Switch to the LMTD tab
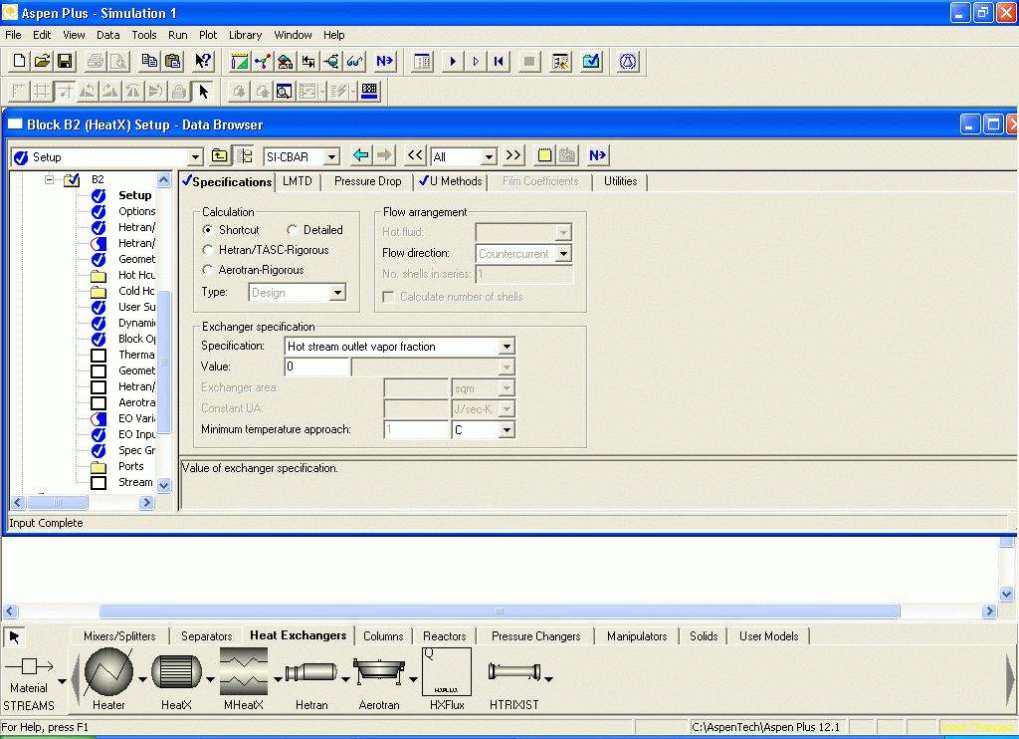This screenshot has height=739, width=1019. click(297, 181)
